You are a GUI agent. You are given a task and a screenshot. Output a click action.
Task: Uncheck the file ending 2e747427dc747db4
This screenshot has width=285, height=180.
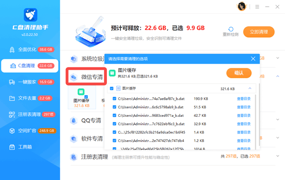click(114, 141)
